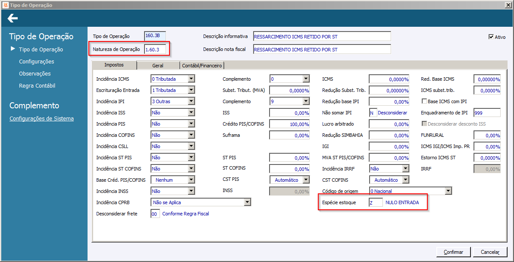This screenshot has width=514, height=262.
Task: Click the Descrição informativa text field
Action: tap(321, 37)
